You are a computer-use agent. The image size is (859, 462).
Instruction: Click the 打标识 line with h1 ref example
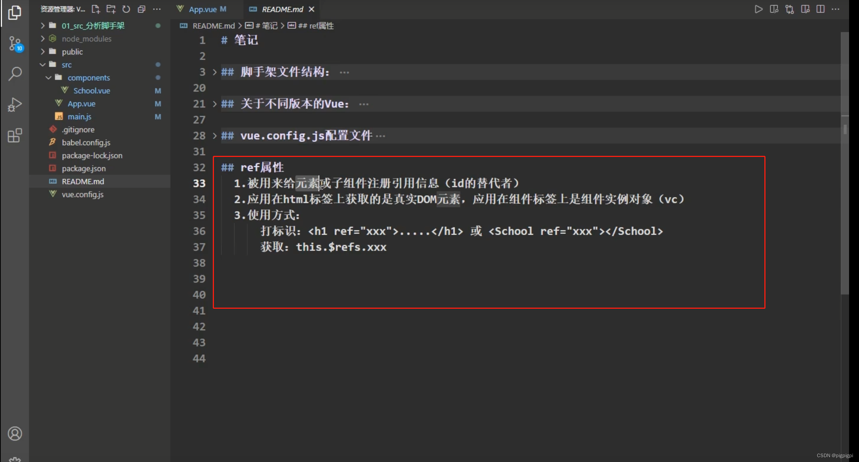462,231
